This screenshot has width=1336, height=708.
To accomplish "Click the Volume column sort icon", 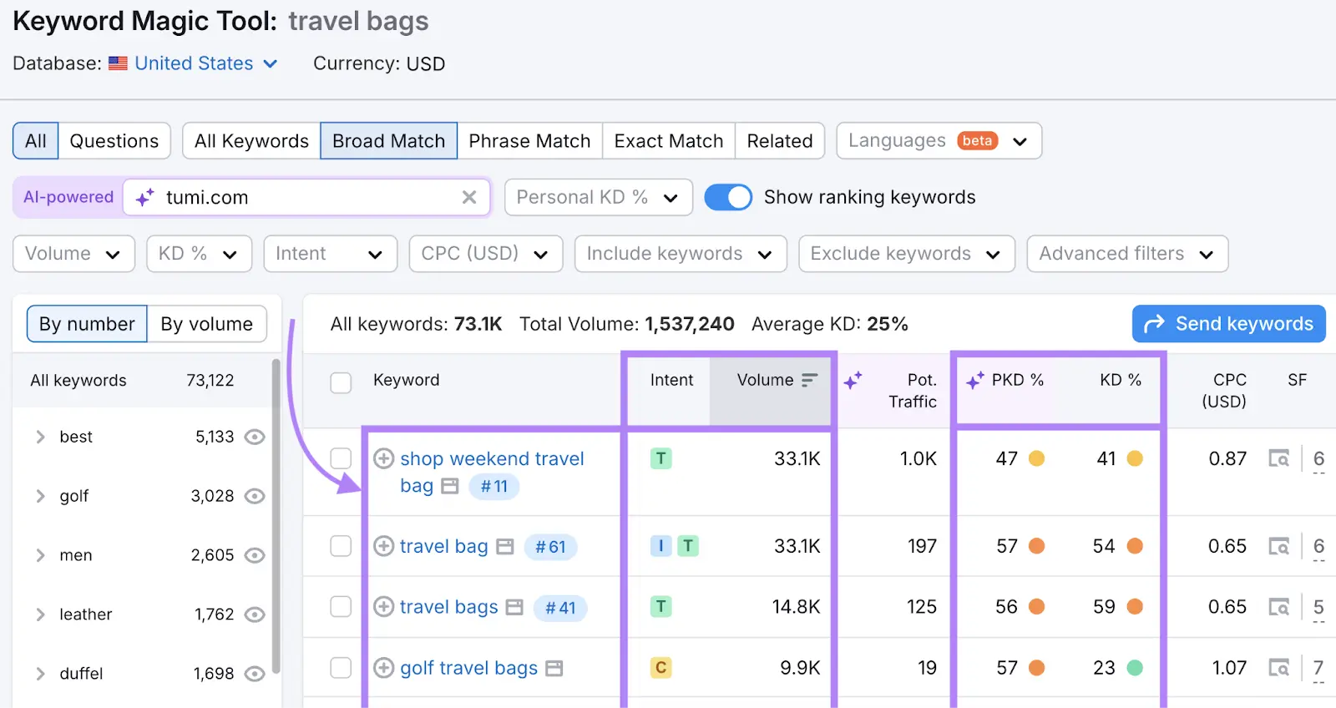I will [809, 380].
